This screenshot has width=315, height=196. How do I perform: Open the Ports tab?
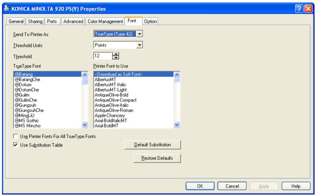point(52,21)
